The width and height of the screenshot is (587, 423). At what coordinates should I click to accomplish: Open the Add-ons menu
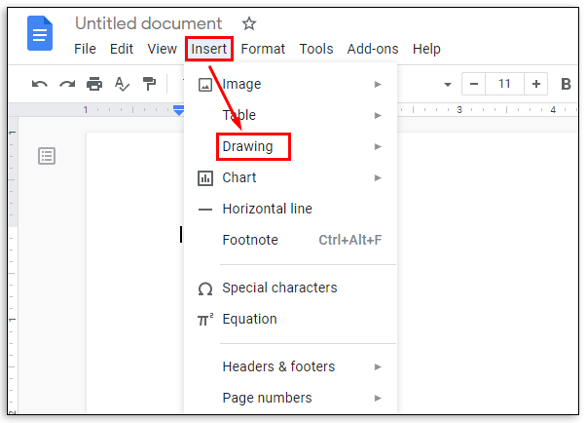[x=373, y=49]
